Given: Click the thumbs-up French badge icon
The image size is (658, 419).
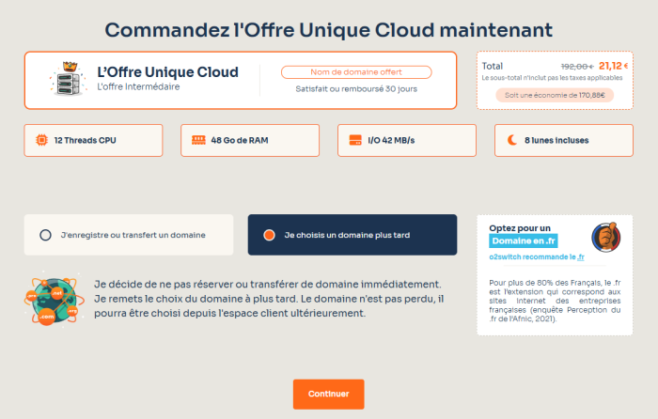Looking at the screenshot, I should coord(605,237).
